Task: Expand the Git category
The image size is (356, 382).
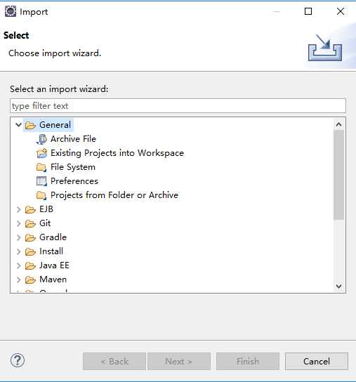Action: 18,223
